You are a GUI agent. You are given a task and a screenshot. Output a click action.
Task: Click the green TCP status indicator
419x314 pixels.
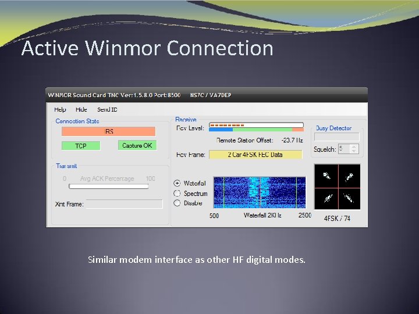(x=81, y=146)
